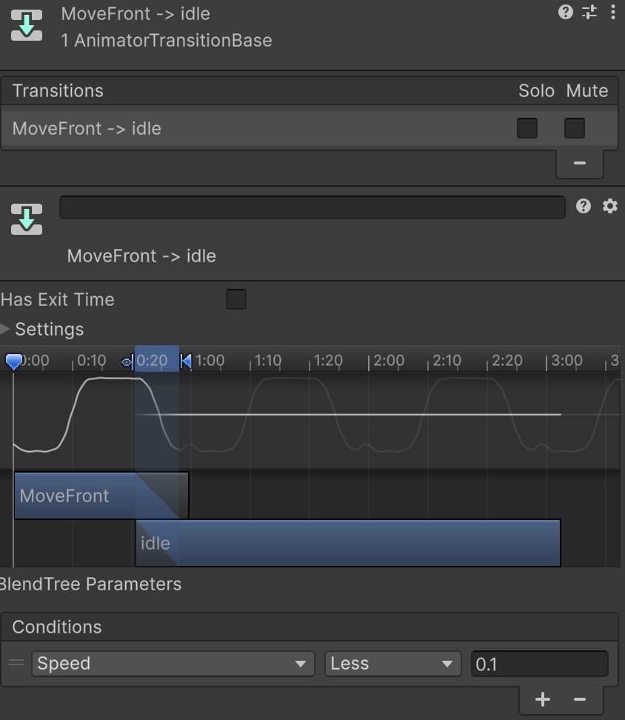Open the Less comparison dropdown

392,664
